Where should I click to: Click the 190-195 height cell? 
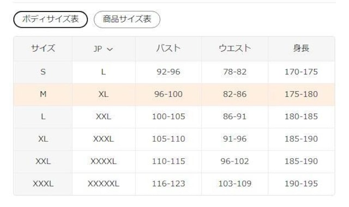click(x=302, y=184)
